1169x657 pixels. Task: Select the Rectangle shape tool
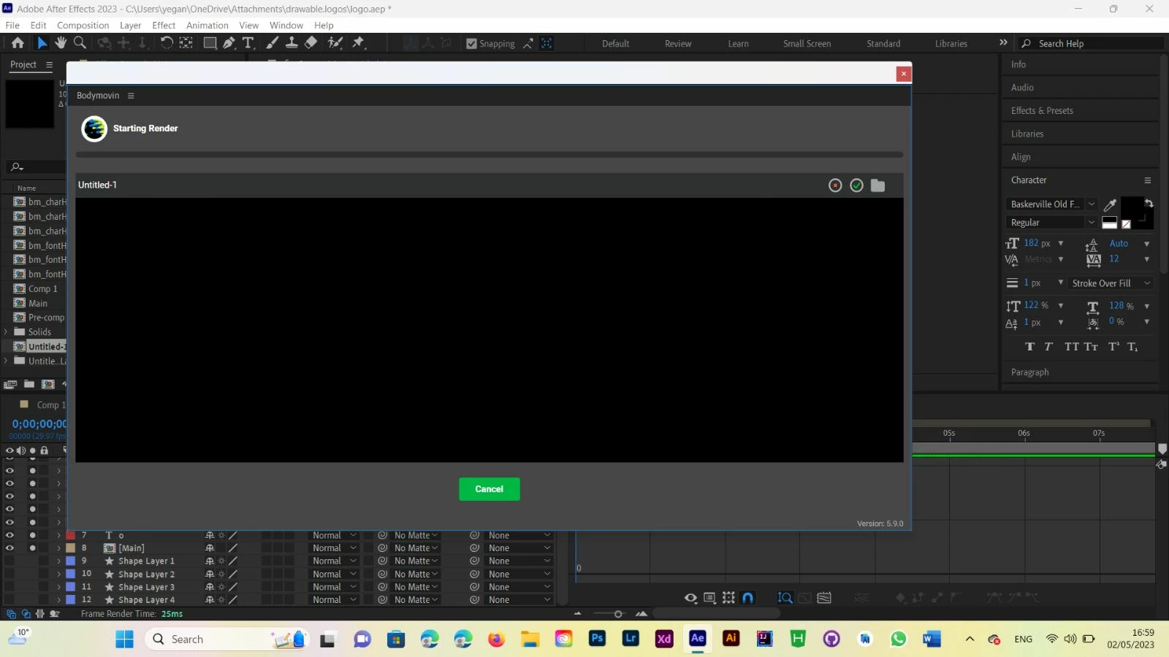210,43
